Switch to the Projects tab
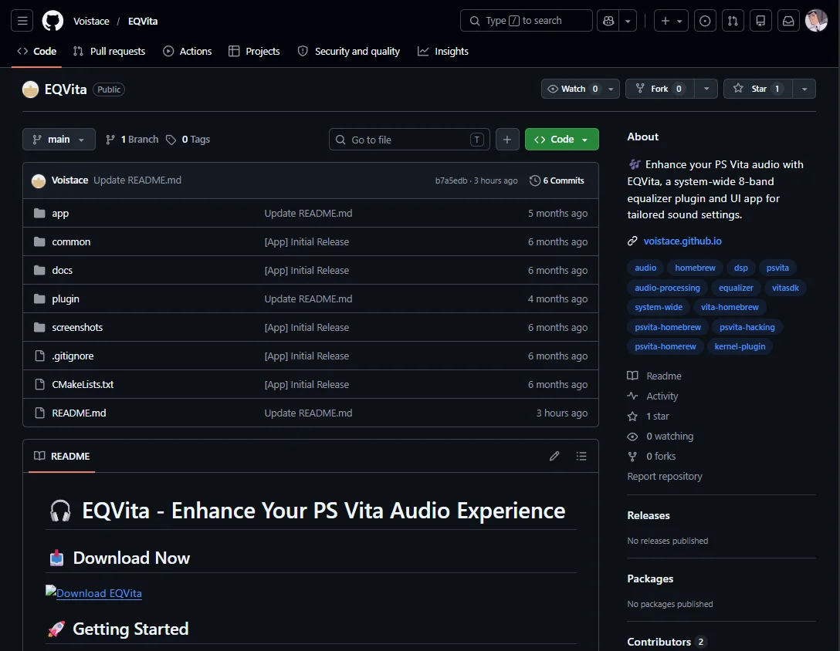The width and height of the screenshot is (840, 651). 254,52
